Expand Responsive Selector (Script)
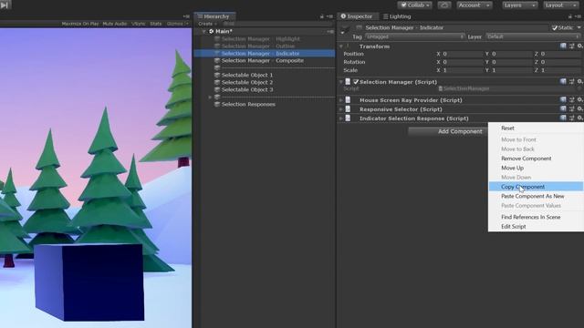 tap(341, 109)
